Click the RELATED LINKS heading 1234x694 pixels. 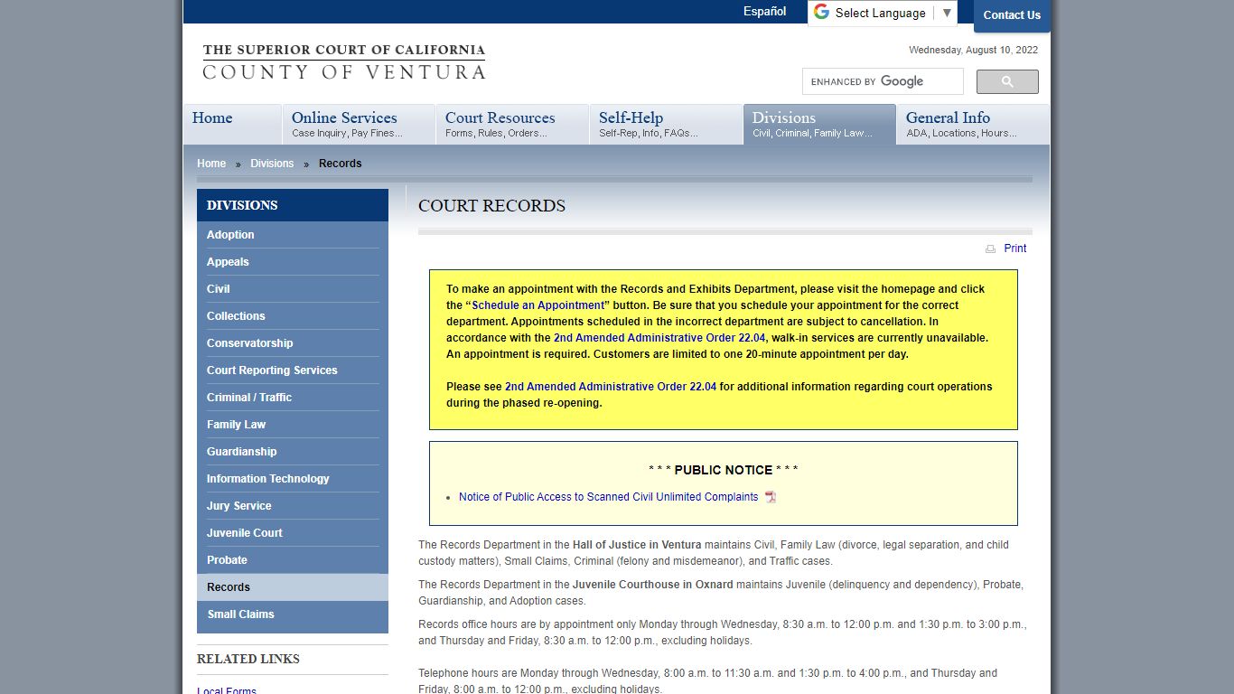click(x=248, y=659)
